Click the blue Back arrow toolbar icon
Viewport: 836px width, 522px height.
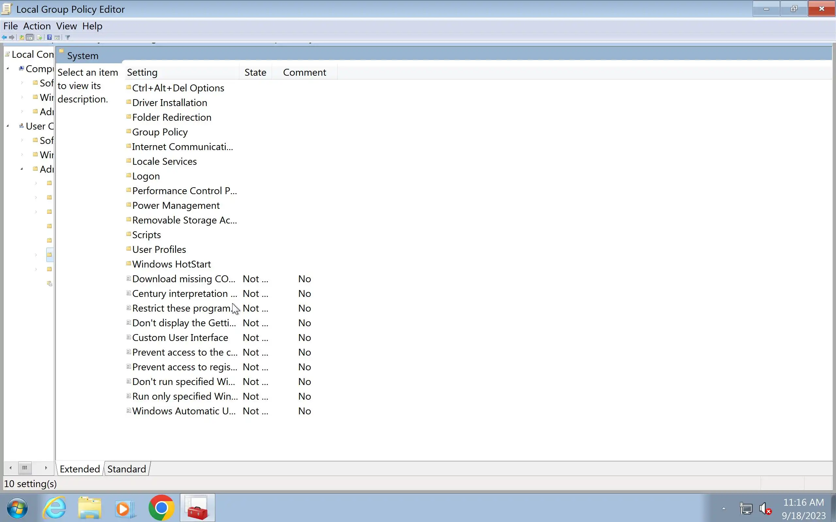pos(4,37)
